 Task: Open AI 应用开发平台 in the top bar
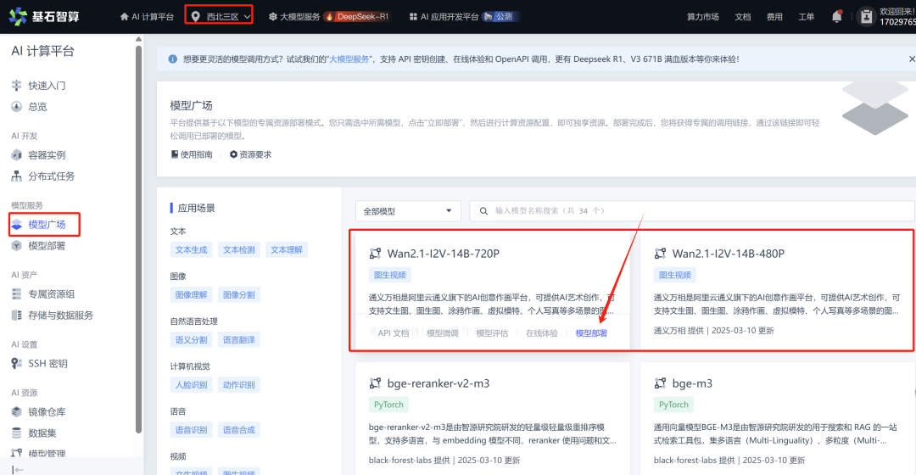pos(444,17)
